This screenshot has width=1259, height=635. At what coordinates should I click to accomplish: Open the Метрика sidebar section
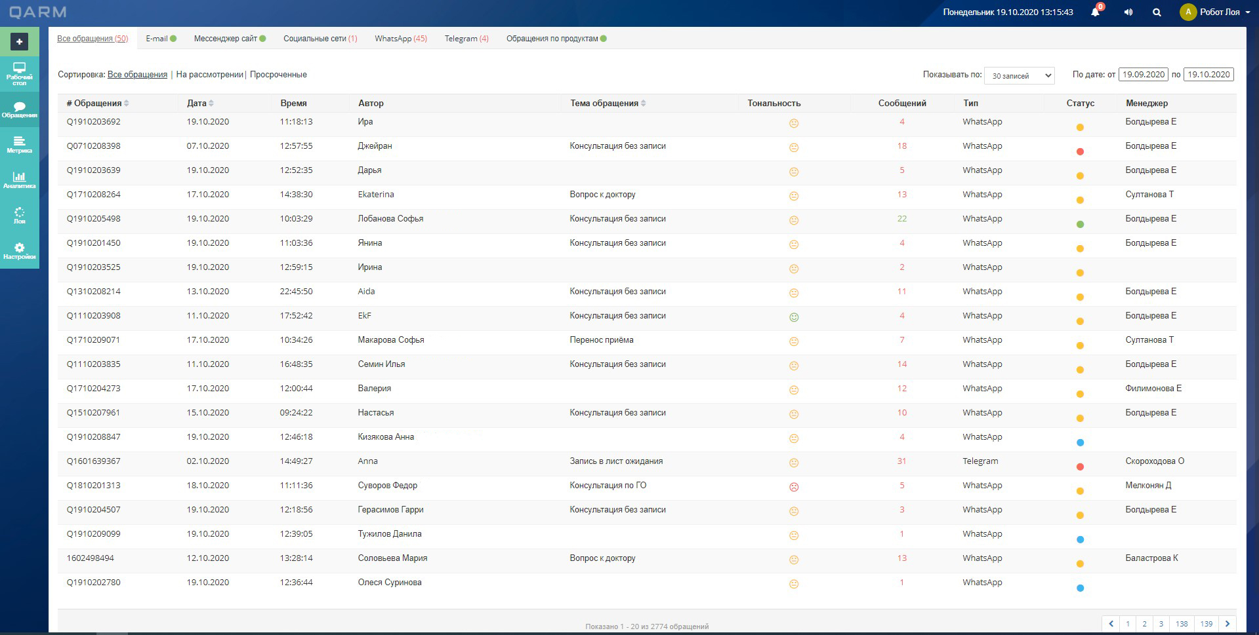(19, 145)
